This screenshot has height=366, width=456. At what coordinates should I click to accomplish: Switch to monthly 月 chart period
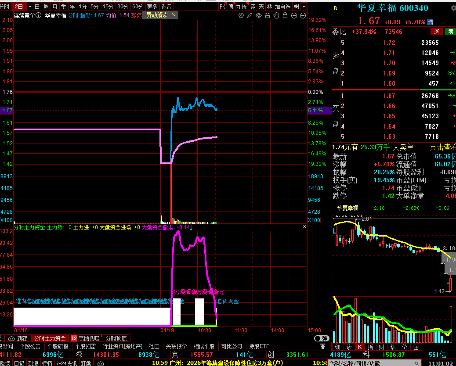[54, 7]
